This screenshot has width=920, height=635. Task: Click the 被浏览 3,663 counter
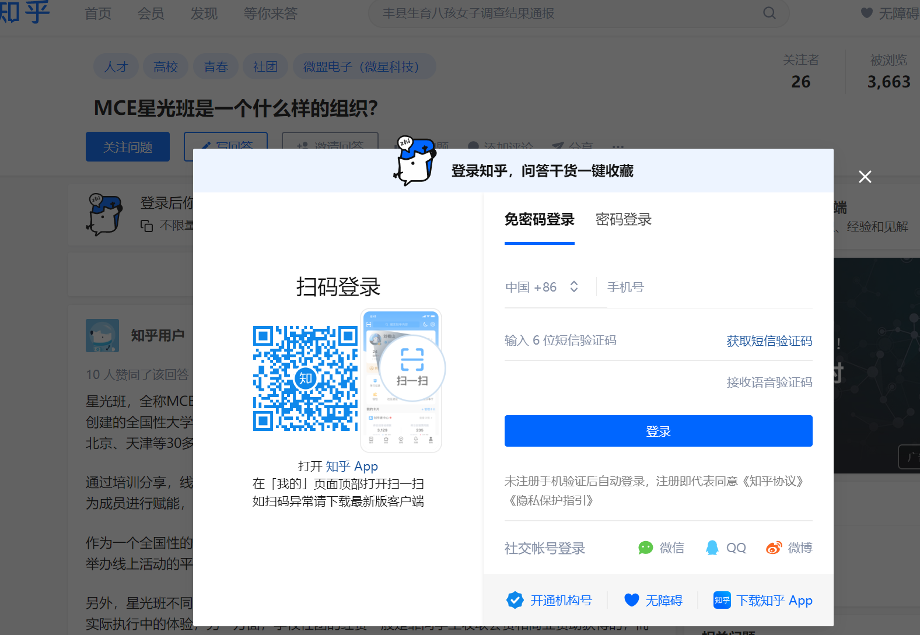coord(888,71)
